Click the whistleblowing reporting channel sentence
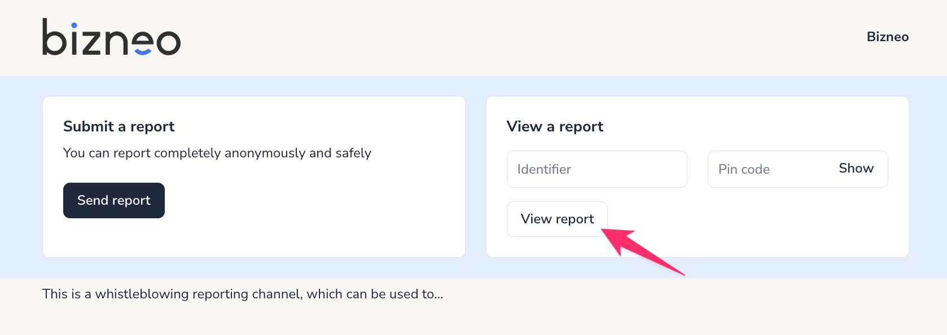This screenshot has height=335, width=947. (x=243, y=294)
